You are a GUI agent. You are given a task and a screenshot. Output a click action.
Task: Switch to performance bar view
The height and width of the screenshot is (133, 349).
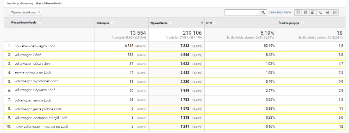pos(313,13)
